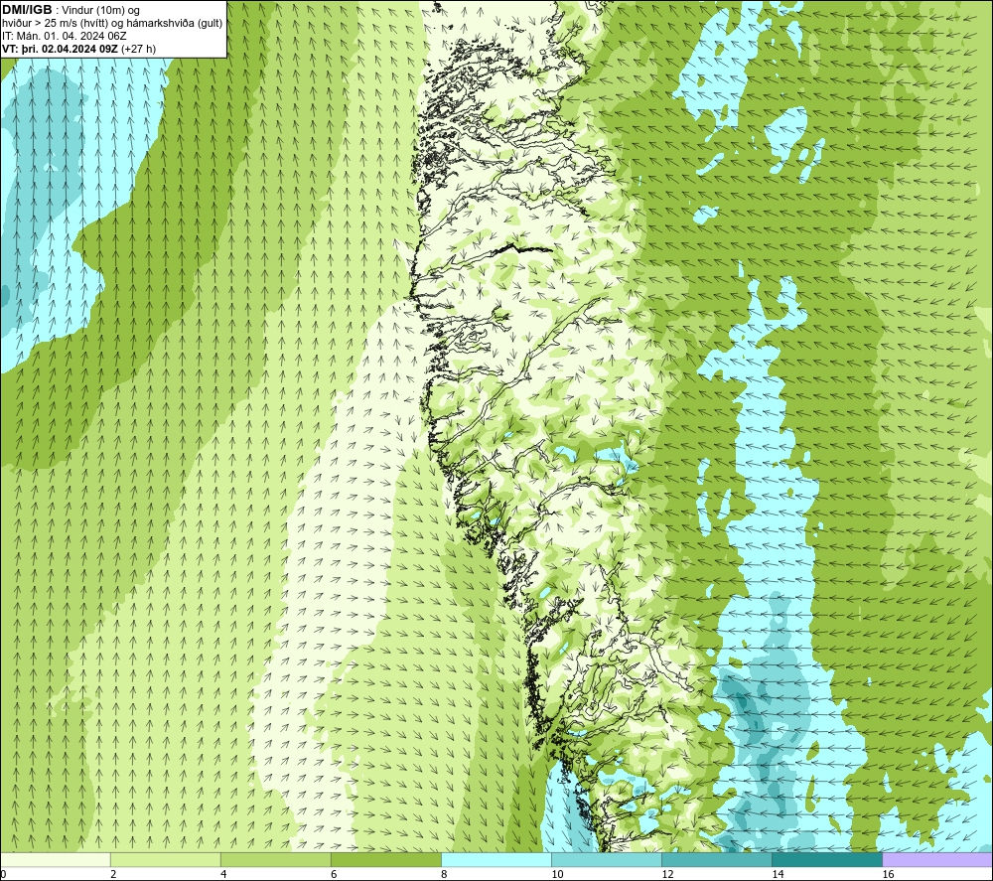993x881 pixels.
Task: Click the legend tick label "12"
Action: 667,875
